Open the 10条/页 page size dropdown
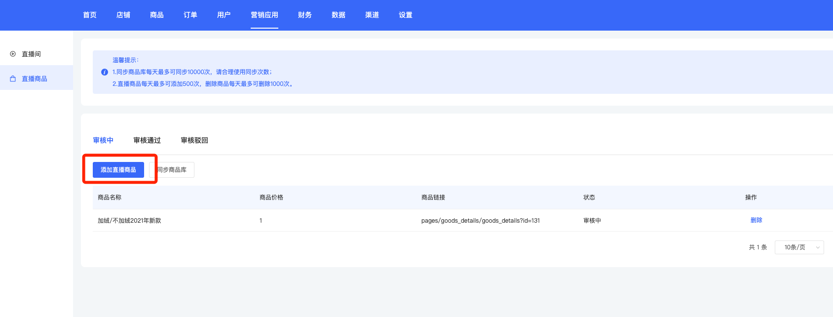833x317 pixels. [795, 247]
